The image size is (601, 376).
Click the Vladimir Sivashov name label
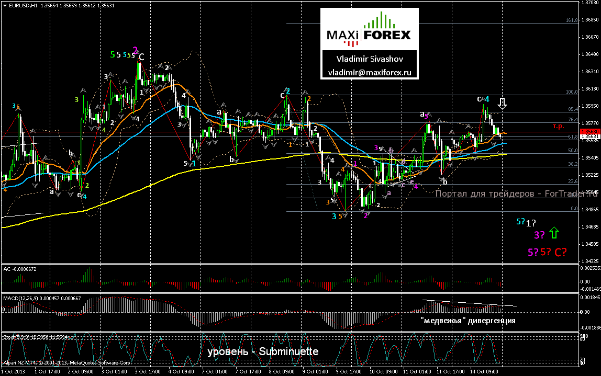tap(370, 59)
